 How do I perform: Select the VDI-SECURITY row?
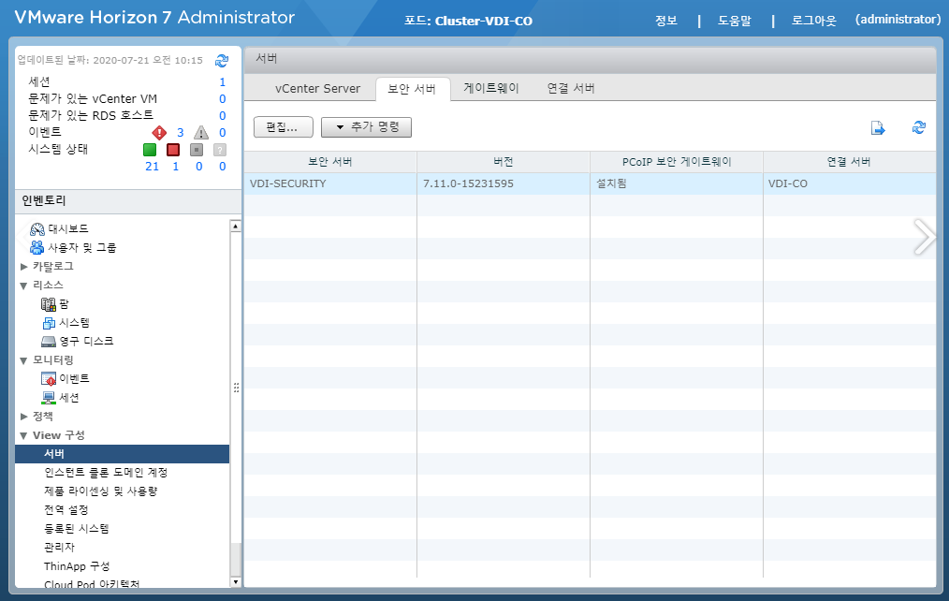tap(591, 183)
